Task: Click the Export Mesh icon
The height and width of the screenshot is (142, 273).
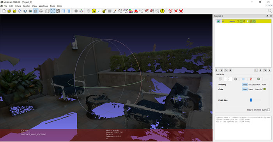Action: [x=25, y=11]
